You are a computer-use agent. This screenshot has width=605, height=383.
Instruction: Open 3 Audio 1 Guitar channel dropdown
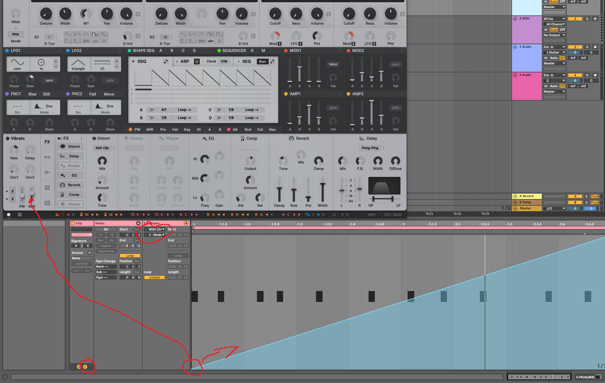coord(554,53)
